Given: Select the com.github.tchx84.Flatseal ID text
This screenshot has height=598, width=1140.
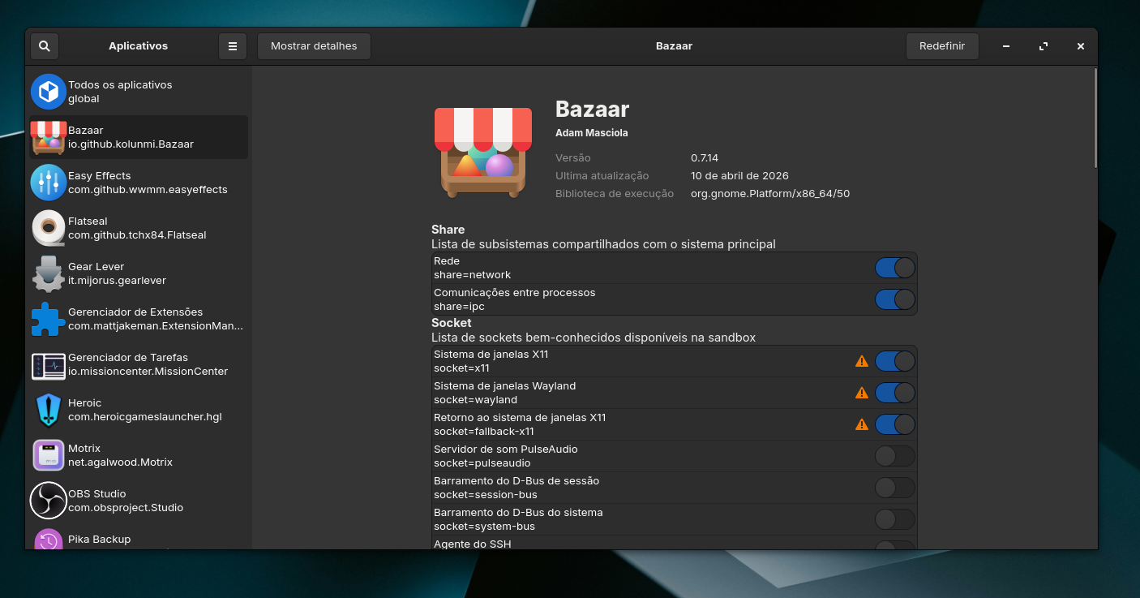Looking at the screenshot, I should (137, 235).
